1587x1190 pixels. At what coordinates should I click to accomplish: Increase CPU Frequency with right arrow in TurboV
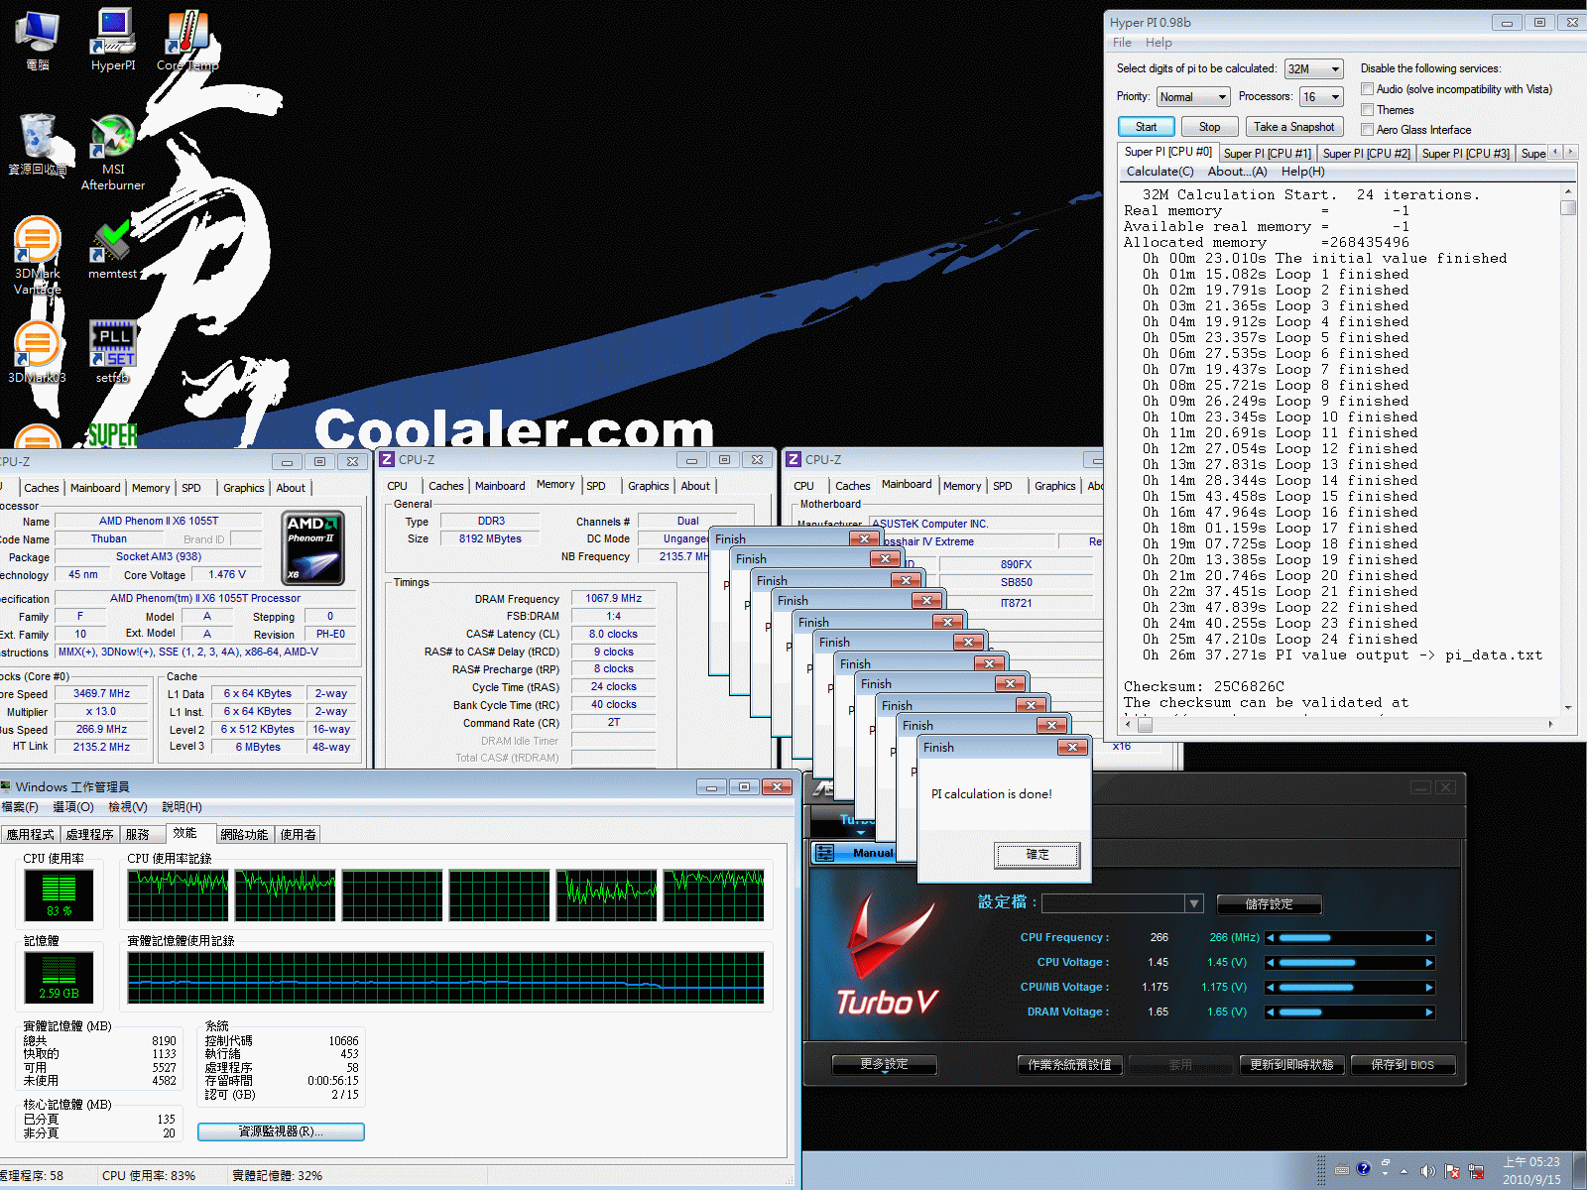(1429, 938)
